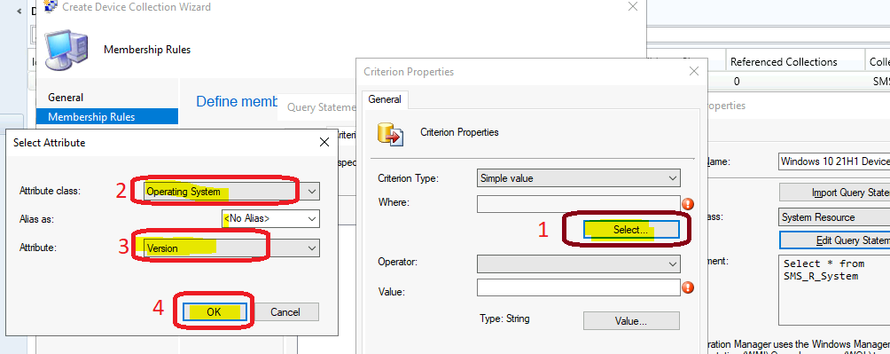Select General in the wizard sidebar

[66, 98]
